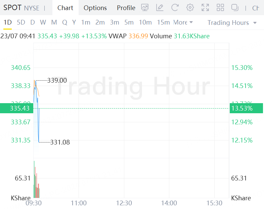
Task: Click the 11:00 time axis label
Action: click(79, 203)
